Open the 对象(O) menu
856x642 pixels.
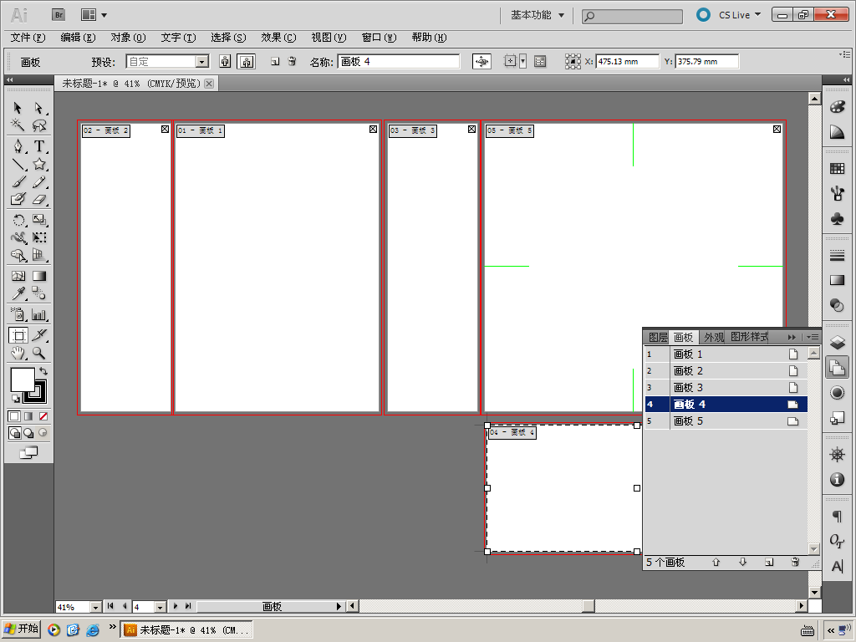128,38
